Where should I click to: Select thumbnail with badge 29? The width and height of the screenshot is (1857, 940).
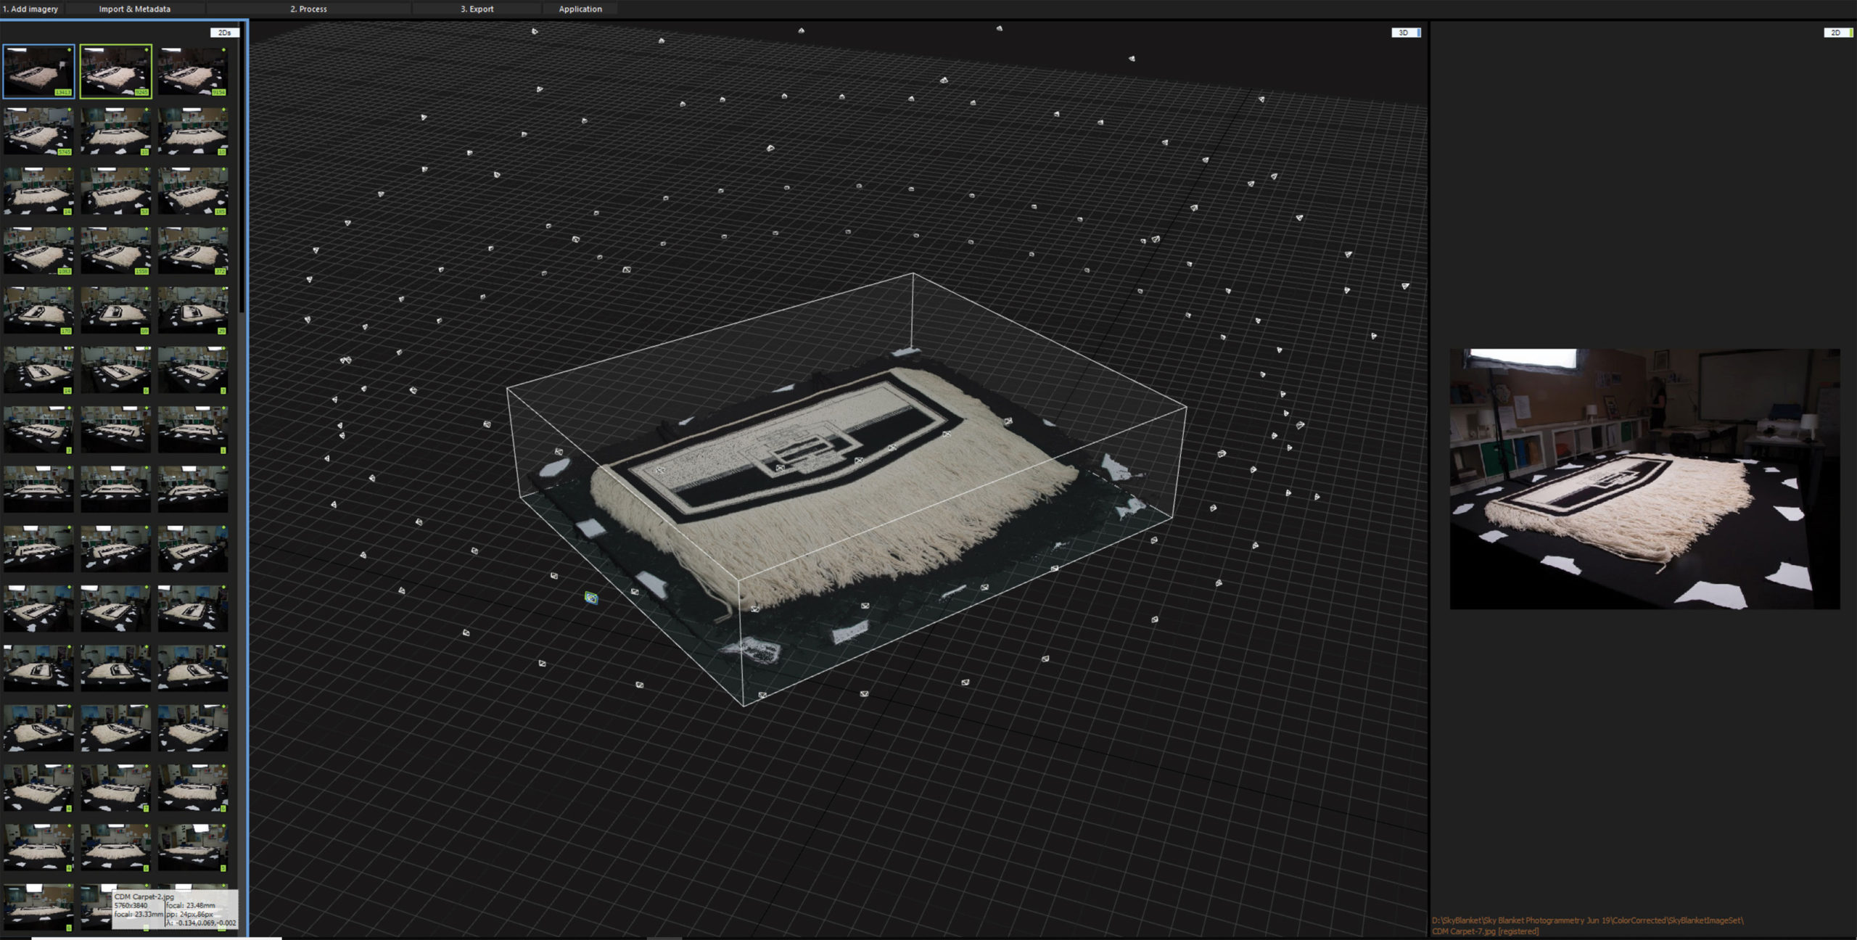pos(193,310)
